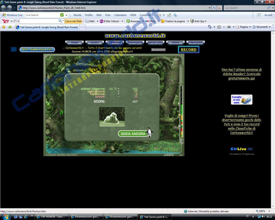This screenshot has height=220, width=275.
Task: Click Foto in the Windows Live toolbar
Action: click(108, 15)
